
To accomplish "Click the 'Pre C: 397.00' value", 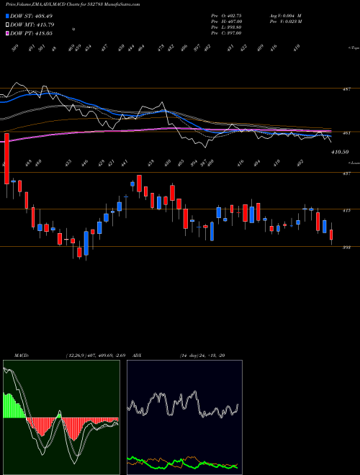I will tap(226, 33).
